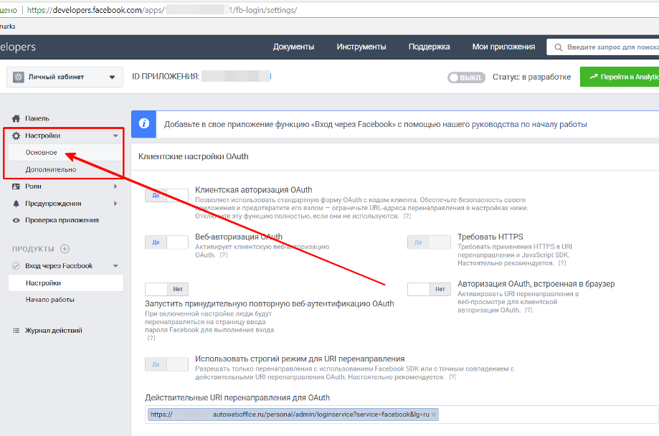659x436 pixels.
Task: Open Документы in top navigation
Action: [x=293, y=47]
